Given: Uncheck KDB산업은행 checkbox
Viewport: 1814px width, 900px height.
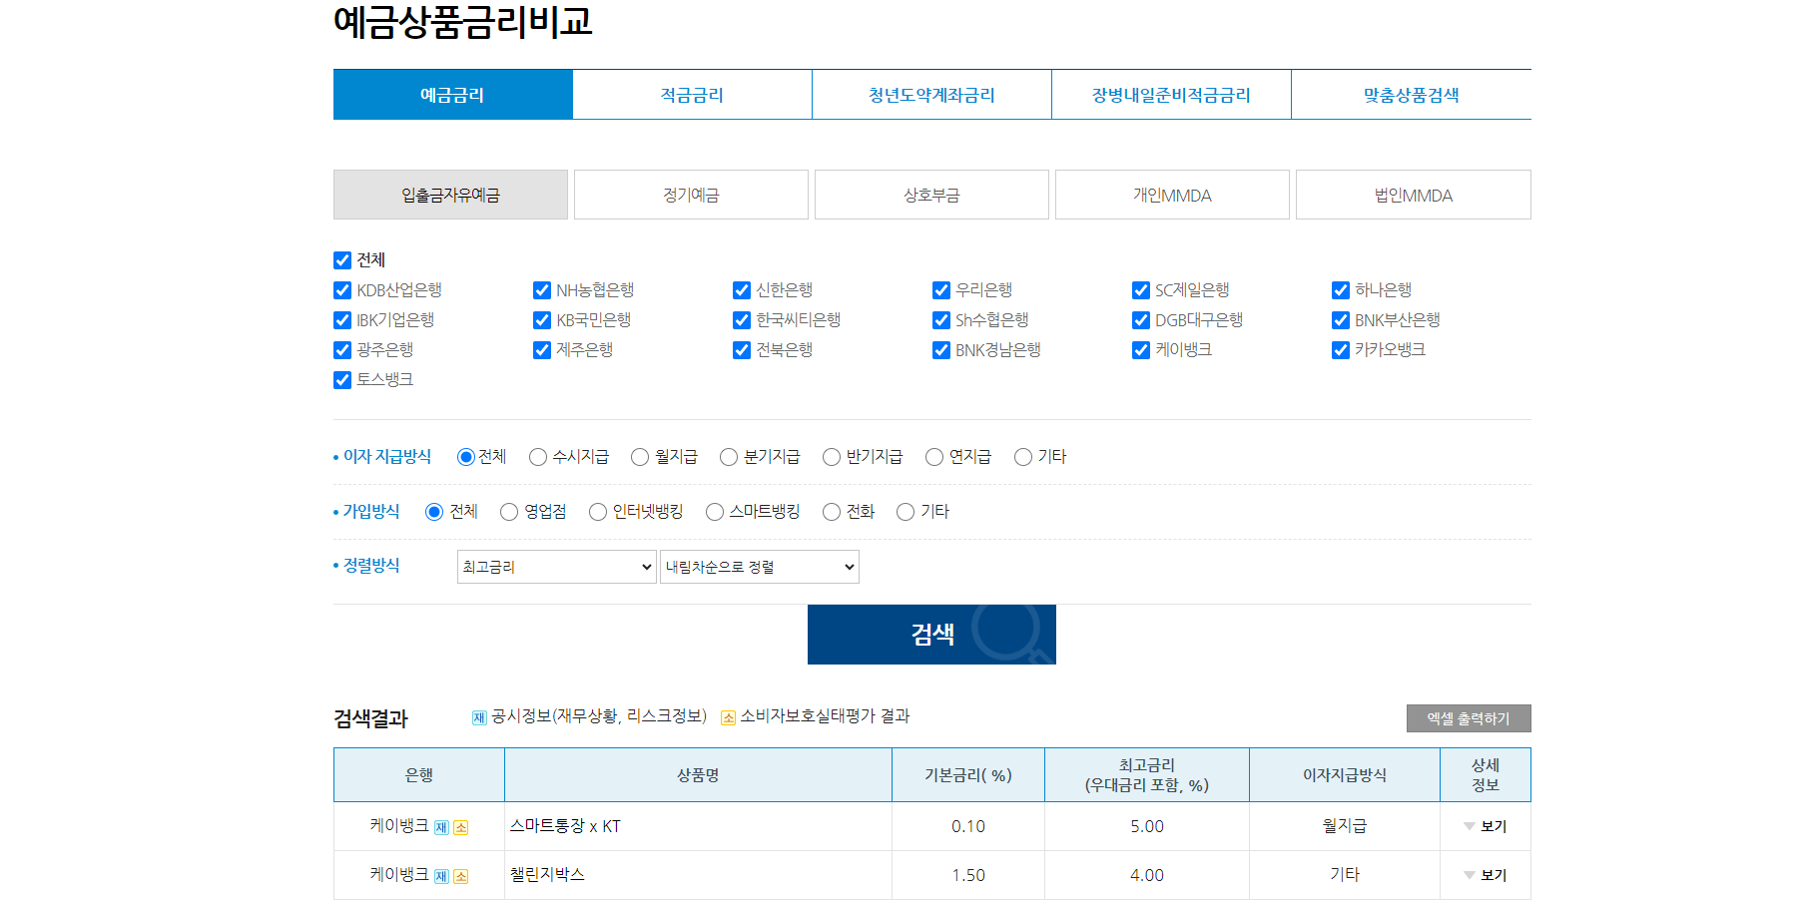Looking at the screenshot, I should 342,290.
